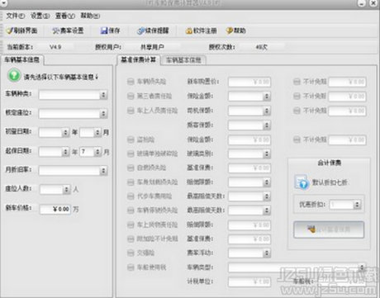Click the icon beside 默认折扣七折
Screen dimensions: 380x298
[x=302, y=182]
